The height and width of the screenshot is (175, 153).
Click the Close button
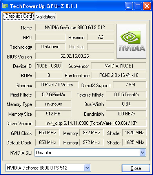pos(136,168)
